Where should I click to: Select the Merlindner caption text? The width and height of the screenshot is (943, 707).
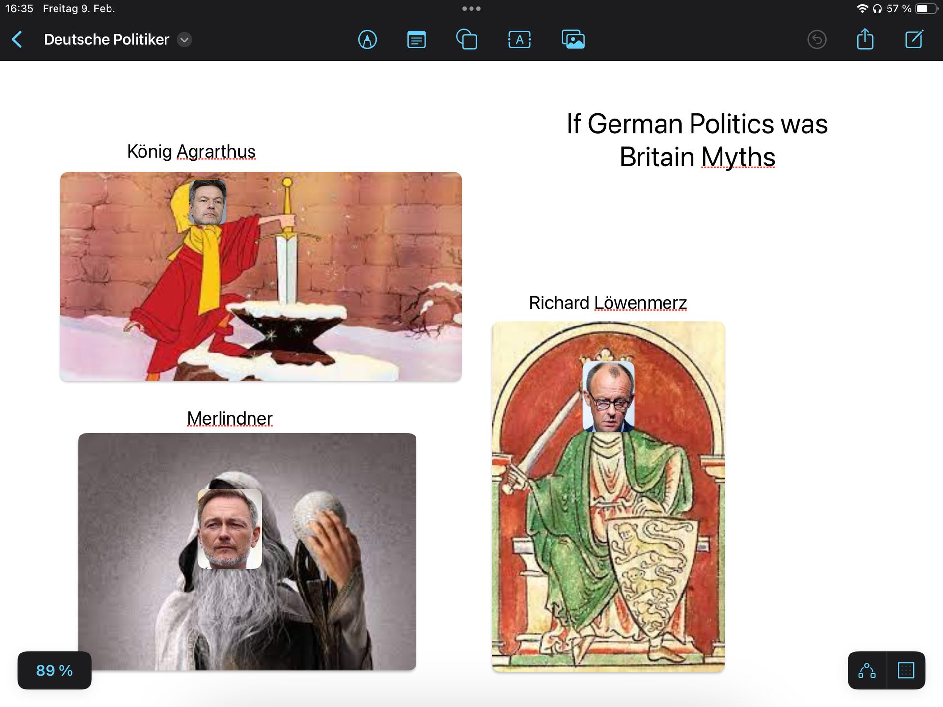229,418
